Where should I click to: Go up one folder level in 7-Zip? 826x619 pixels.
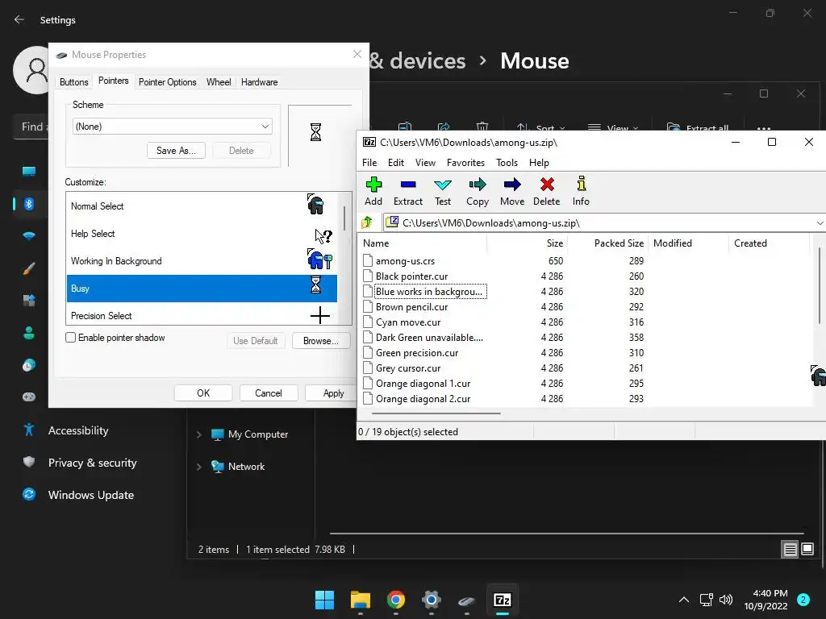[x=367, y=222]
